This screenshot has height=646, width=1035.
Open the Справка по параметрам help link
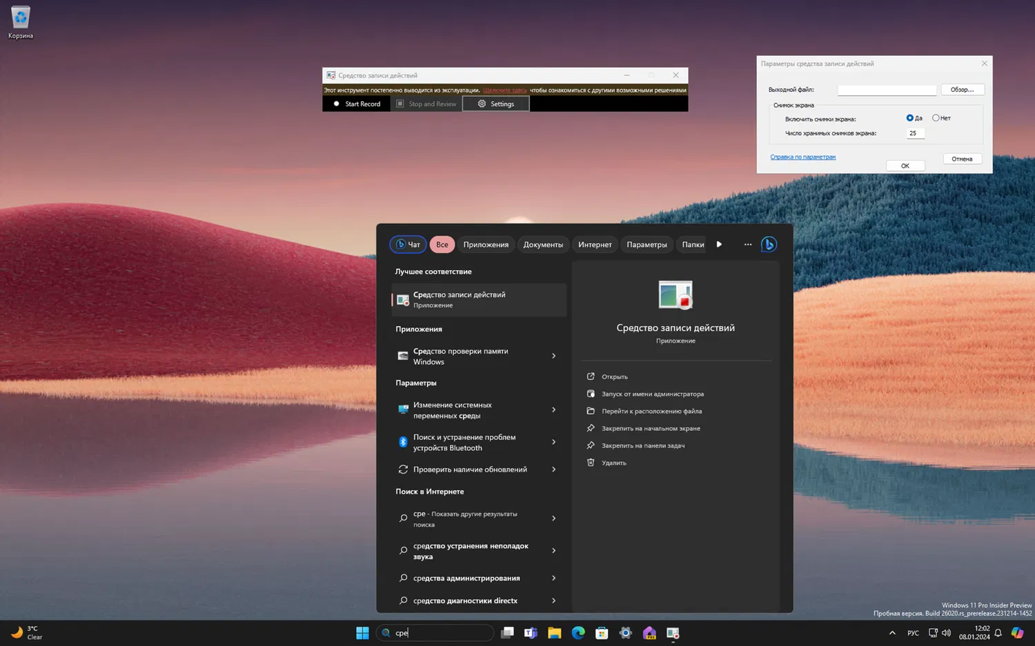pyautogui.click(x=803, y=157)
